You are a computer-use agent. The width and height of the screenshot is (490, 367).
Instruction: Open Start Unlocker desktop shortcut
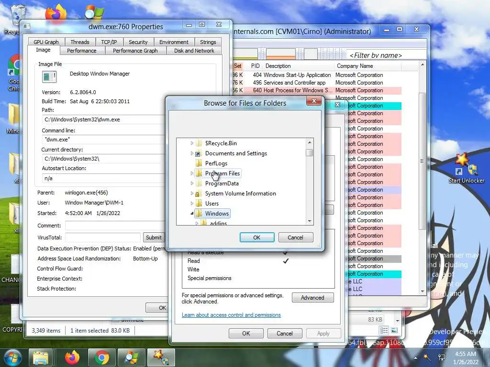click(466, 168)
